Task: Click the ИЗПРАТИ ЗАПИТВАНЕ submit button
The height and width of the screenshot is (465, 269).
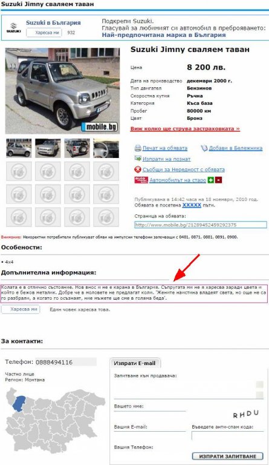Action: (x=227, y=456)
